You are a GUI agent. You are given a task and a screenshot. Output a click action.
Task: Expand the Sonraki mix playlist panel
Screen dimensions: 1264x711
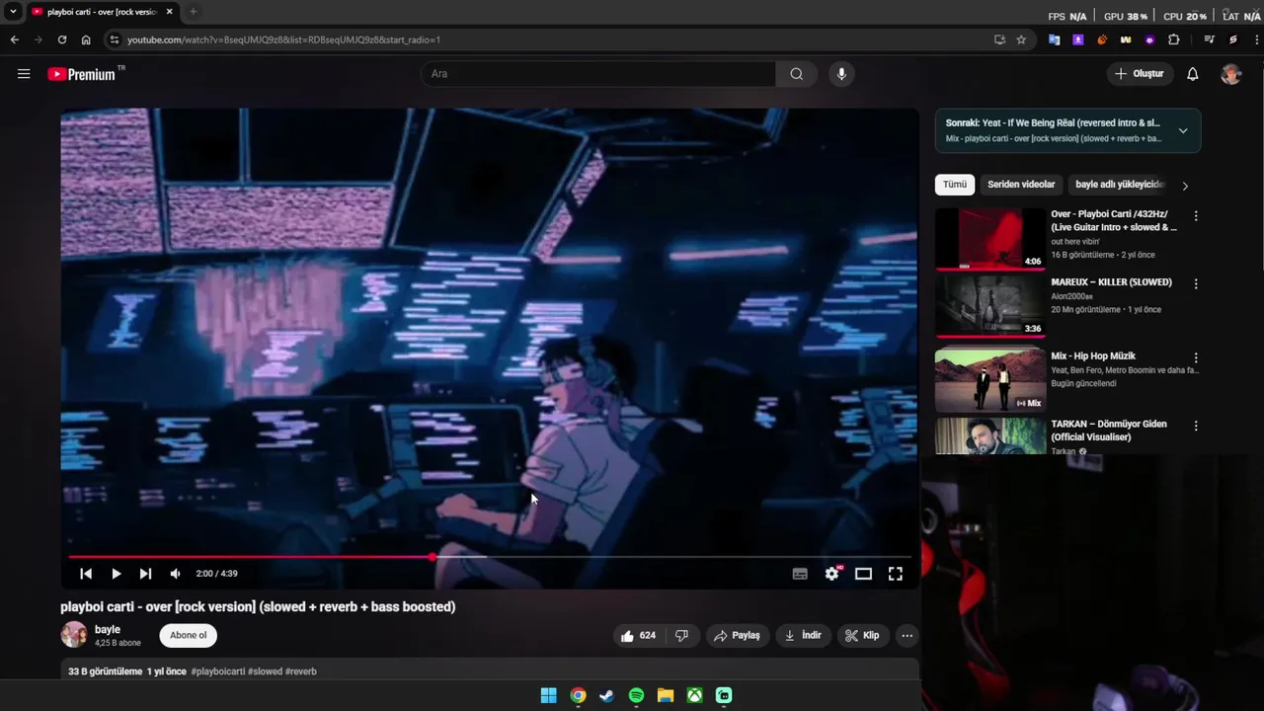tap(1182, 130)
